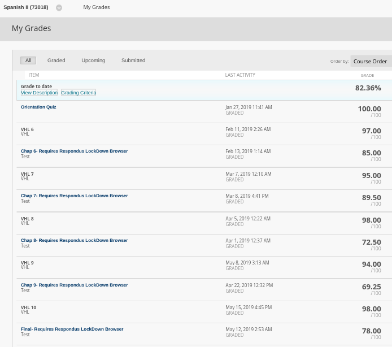Open Chap 9 Respondus LockDown Browser test
Viewport: 392px width, 347px height.
pos(74,285)
